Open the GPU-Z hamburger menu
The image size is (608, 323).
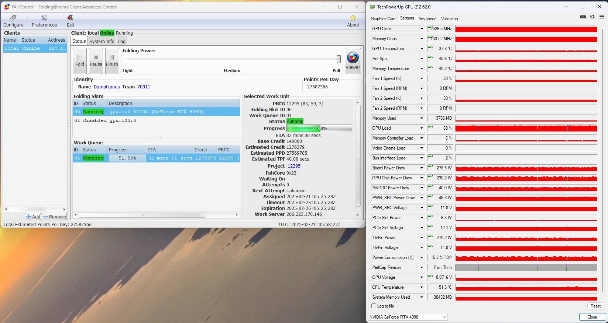tap(602, 17)
